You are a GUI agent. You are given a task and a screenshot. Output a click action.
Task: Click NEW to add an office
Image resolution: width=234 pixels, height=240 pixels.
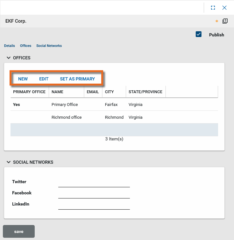click(23, 79)
